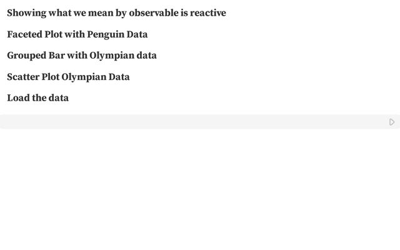Select the 'Scatter Plot Olympian Data' heading
Screen dimensions: 400x250
pyautogui.click(x=68, y=77)
